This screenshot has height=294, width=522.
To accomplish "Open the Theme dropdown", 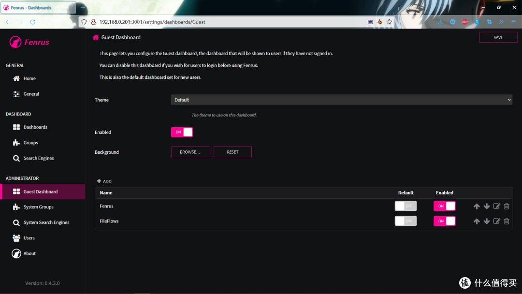I will [x=341, y=100].
